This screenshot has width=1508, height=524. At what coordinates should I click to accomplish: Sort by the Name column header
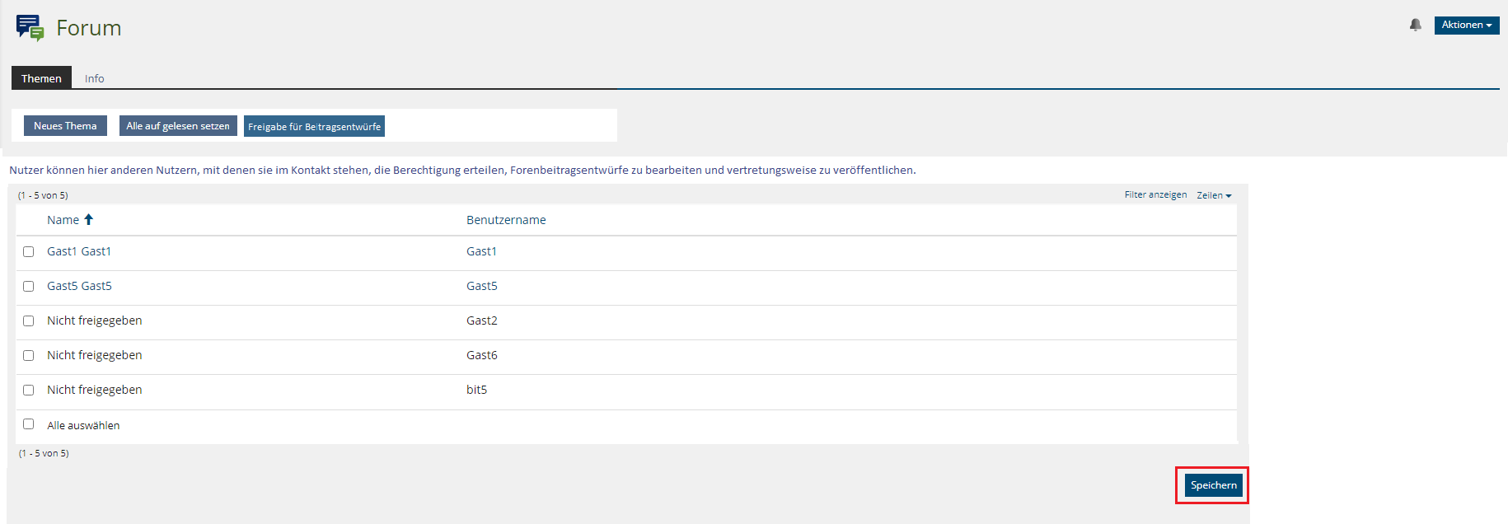pos(63,220)
